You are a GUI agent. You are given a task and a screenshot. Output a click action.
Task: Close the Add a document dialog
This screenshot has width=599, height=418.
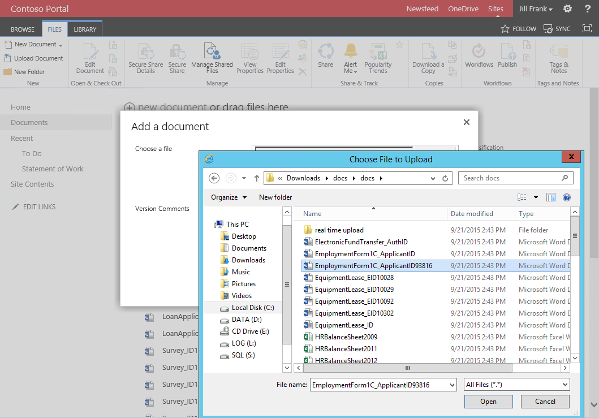coord(467,122)
